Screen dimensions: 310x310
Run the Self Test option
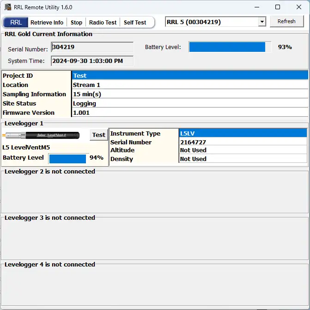(135, 22)
